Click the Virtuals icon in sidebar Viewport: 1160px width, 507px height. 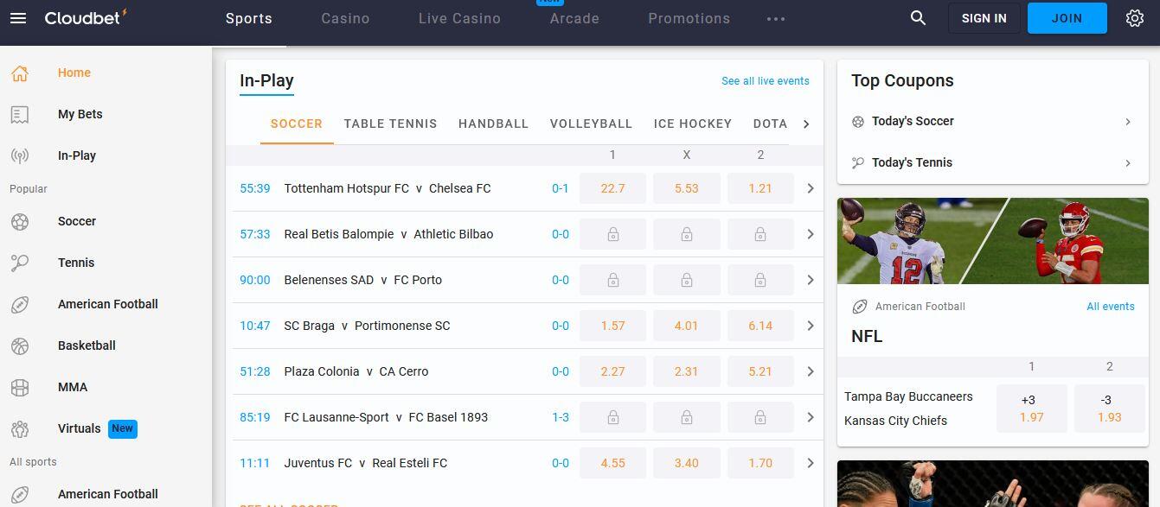[x=20, y=429]
